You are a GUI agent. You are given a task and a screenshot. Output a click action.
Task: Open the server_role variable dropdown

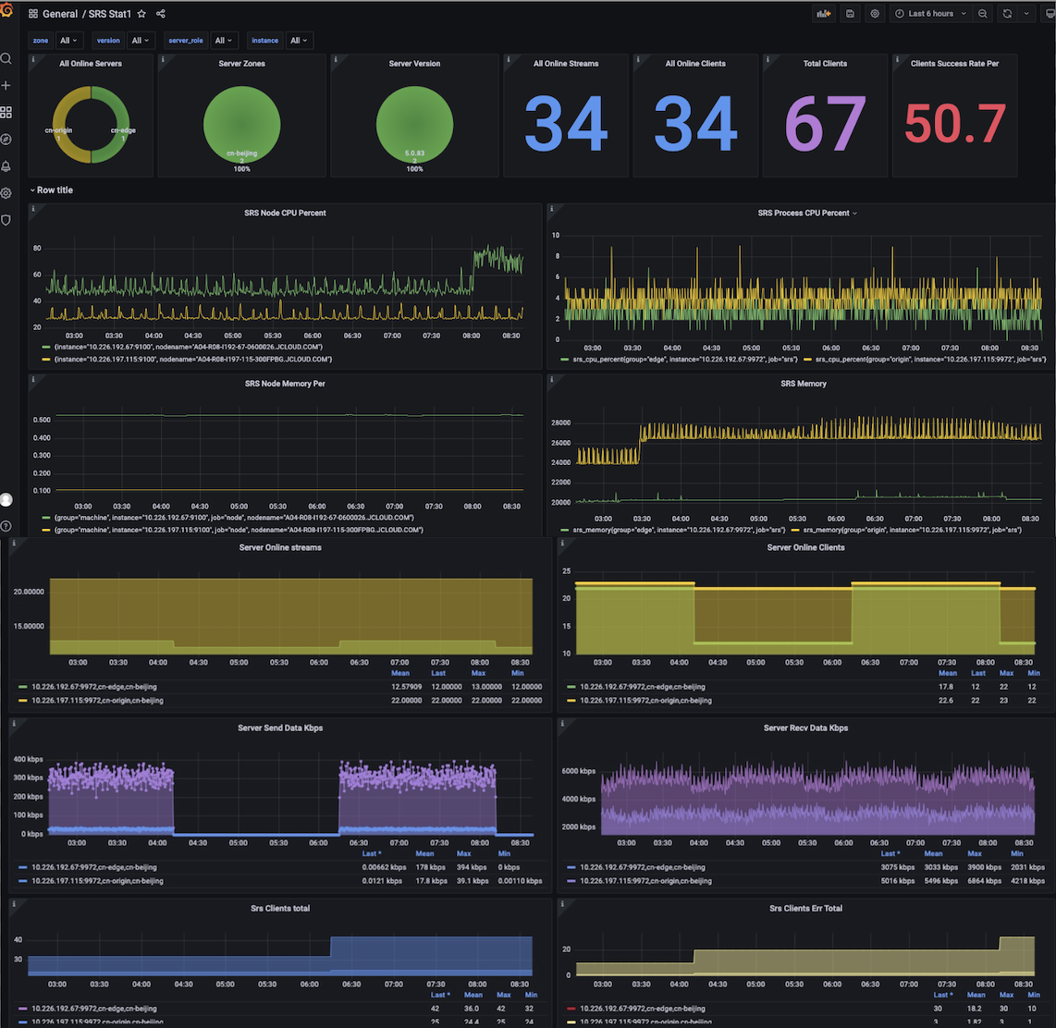pos(224,41)
